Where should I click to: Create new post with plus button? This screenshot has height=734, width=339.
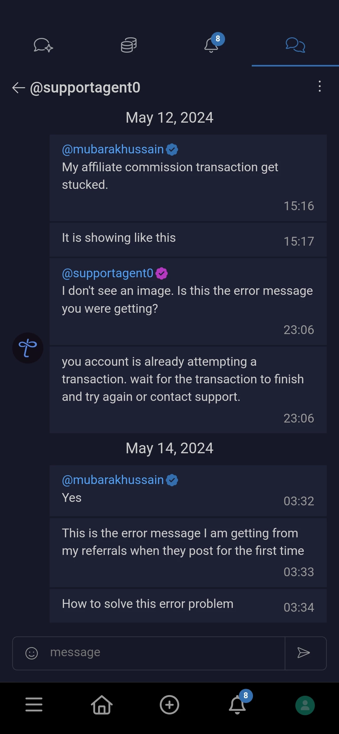[169, 705]
